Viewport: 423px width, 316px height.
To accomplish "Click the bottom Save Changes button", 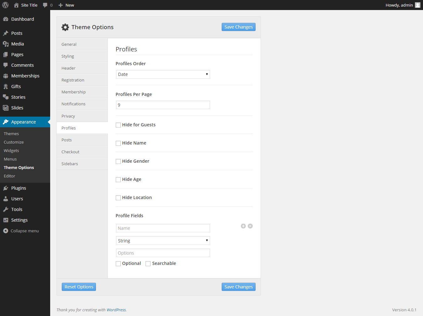I will pyautogui.click(x=238, y=287).
